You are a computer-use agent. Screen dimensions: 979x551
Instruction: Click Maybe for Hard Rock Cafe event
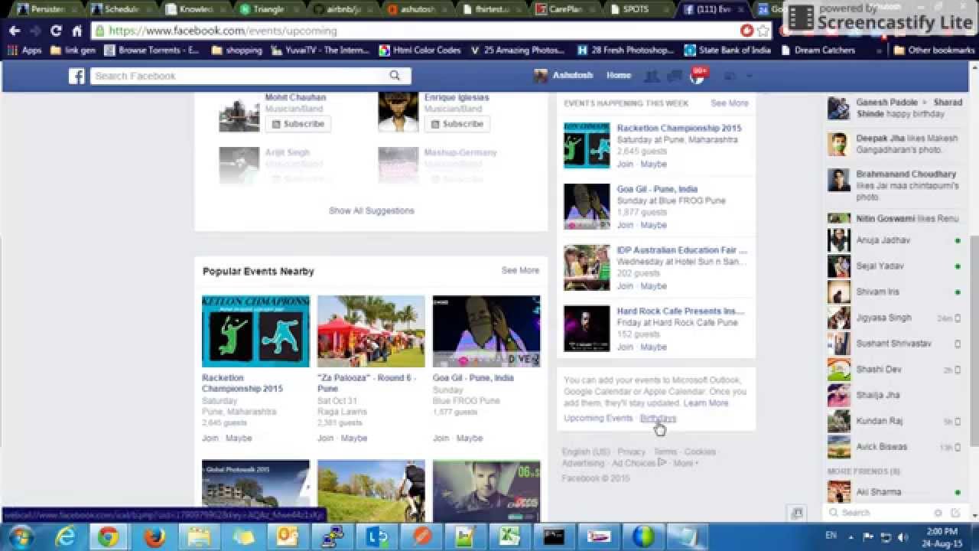(653, 347)
